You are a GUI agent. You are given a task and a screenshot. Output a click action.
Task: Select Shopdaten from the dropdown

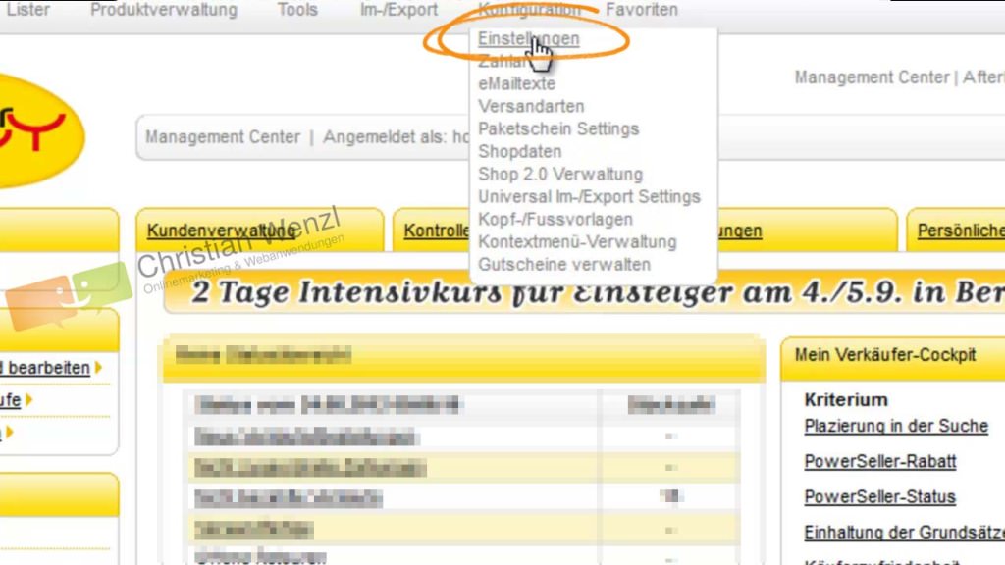click(x=519, y=151)
